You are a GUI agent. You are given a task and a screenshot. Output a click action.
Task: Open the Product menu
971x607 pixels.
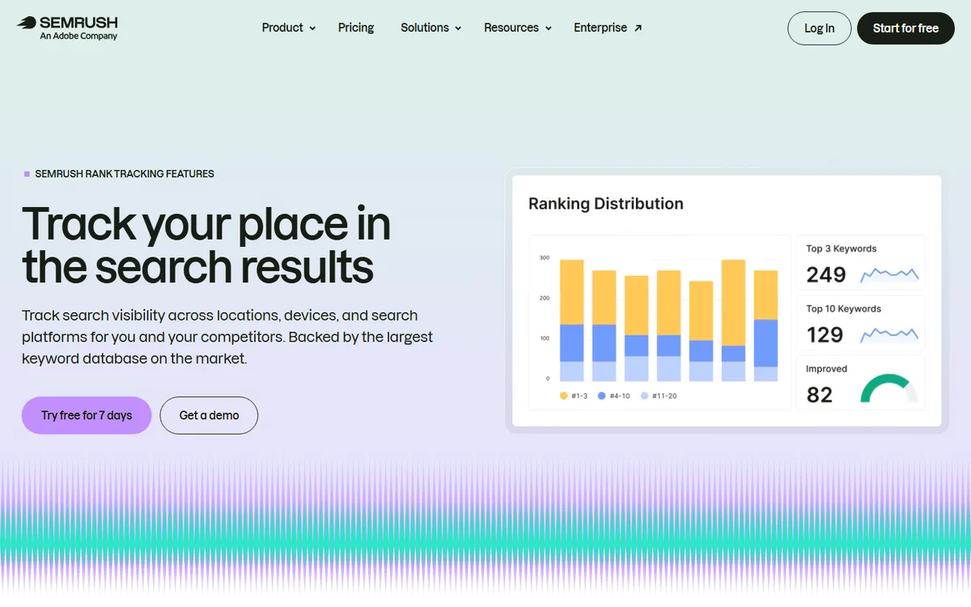pyautogui.click(x=289, y=28)
